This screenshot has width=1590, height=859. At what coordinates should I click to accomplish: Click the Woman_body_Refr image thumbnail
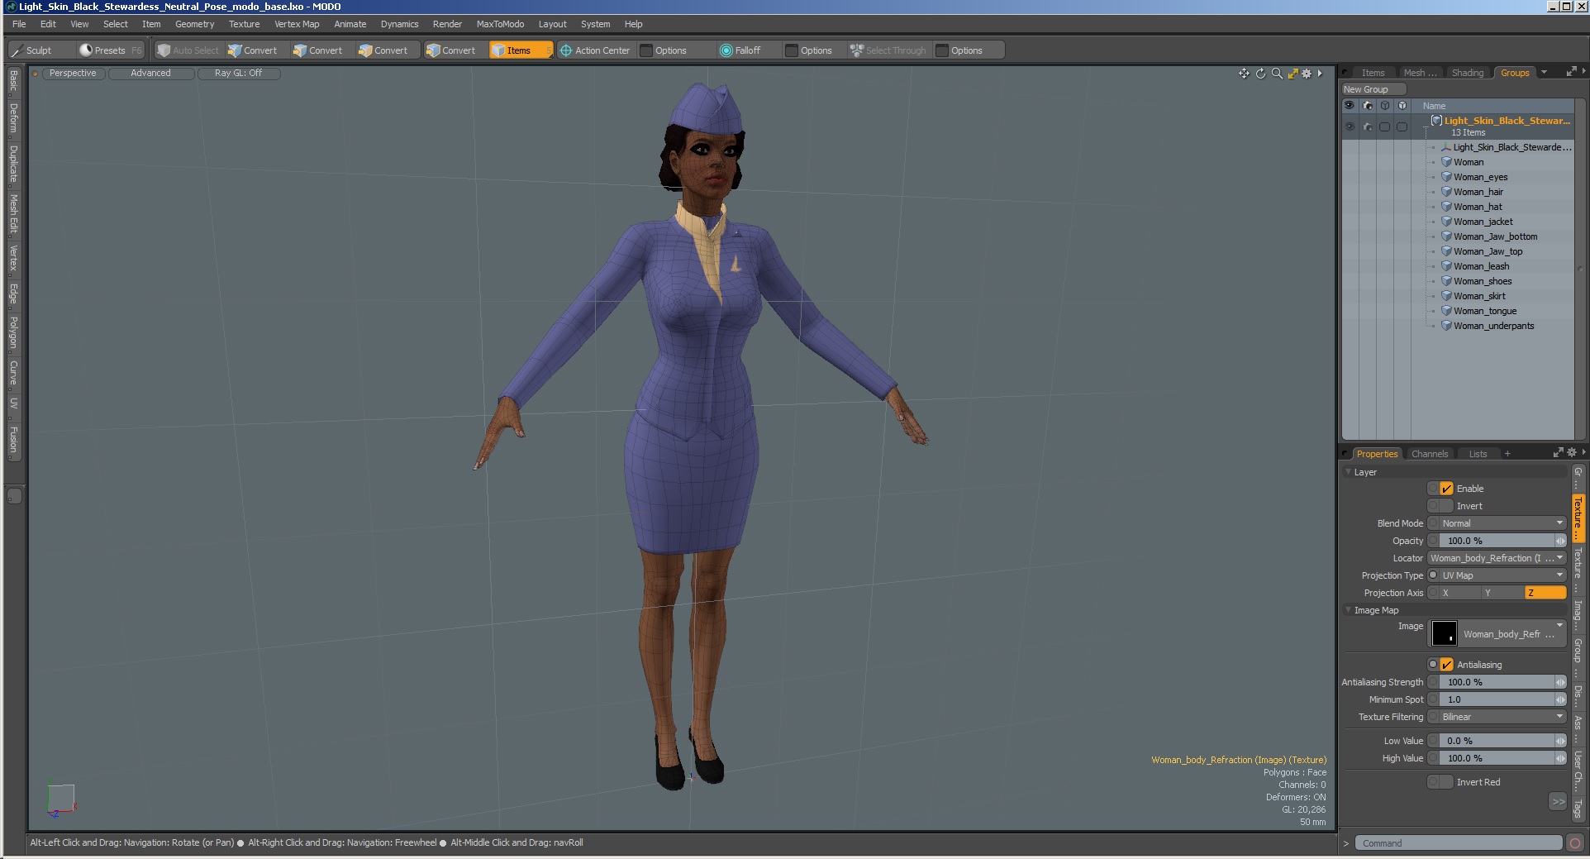[x=1444, y=633]
